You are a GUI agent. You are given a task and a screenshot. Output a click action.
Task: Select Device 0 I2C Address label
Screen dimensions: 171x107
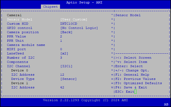23,75
